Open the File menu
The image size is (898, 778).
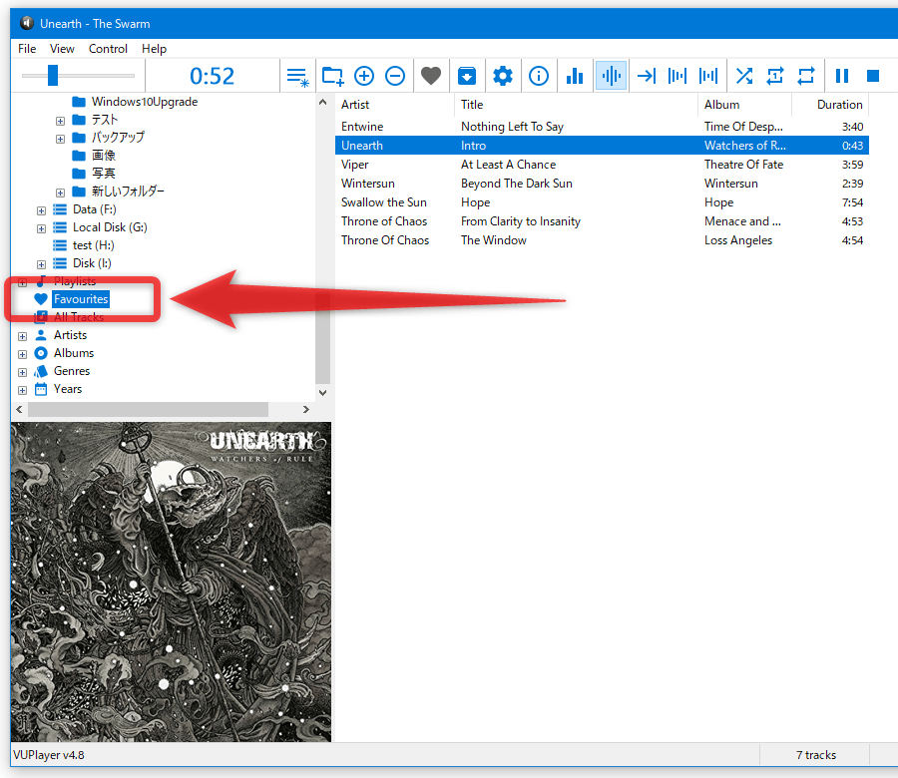tap(27, 49)
